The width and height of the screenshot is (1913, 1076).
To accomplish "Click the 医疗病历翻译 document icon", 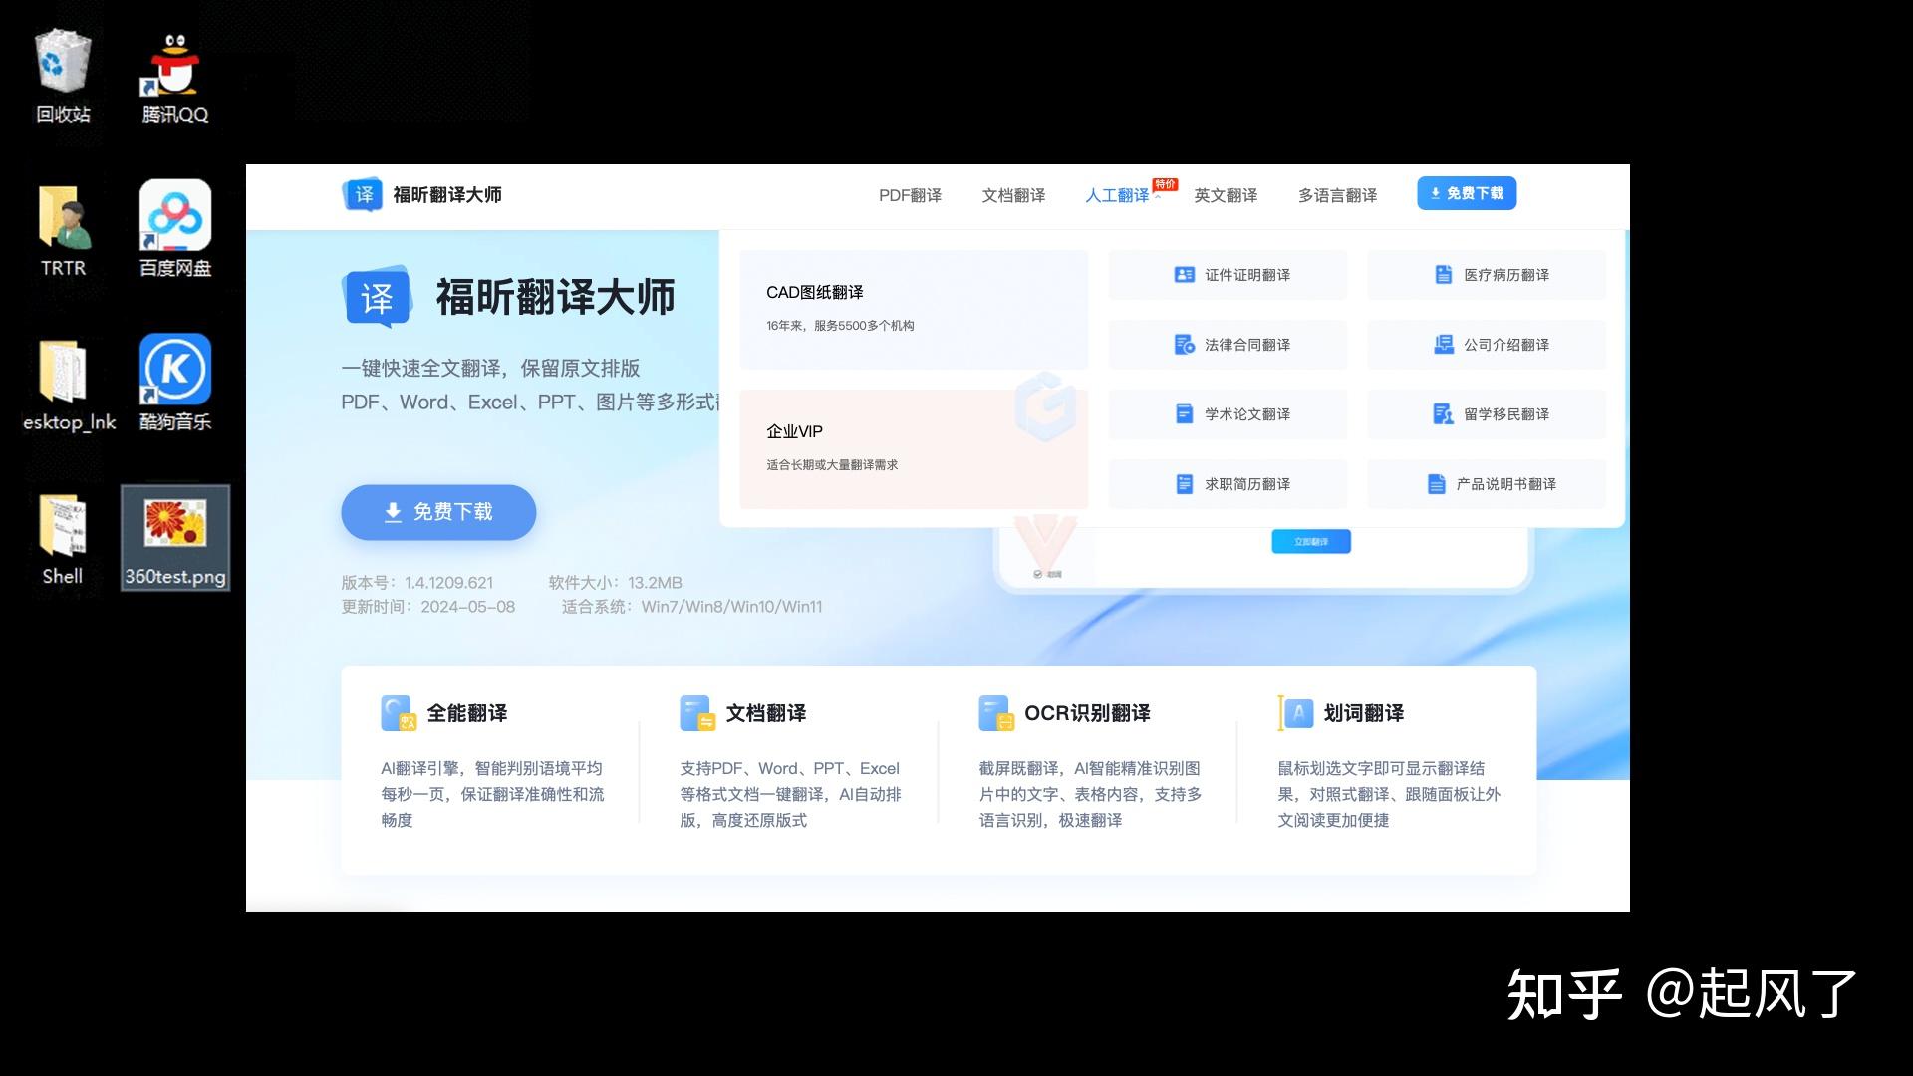I will [x=1443, y=275].
